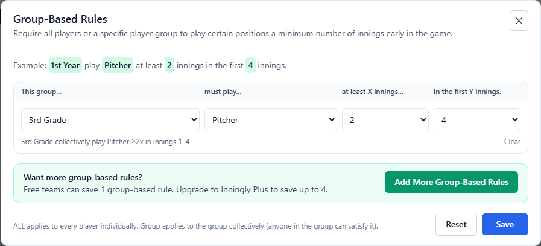
Task: Expand the minimum innings dropdown showing 2
Action: tap(385, 120)
